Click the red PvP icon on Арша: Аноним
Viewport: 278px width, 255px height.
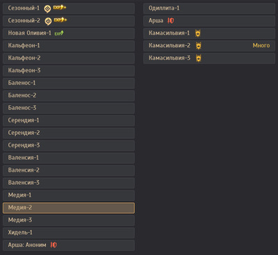[x=54, y=245]
